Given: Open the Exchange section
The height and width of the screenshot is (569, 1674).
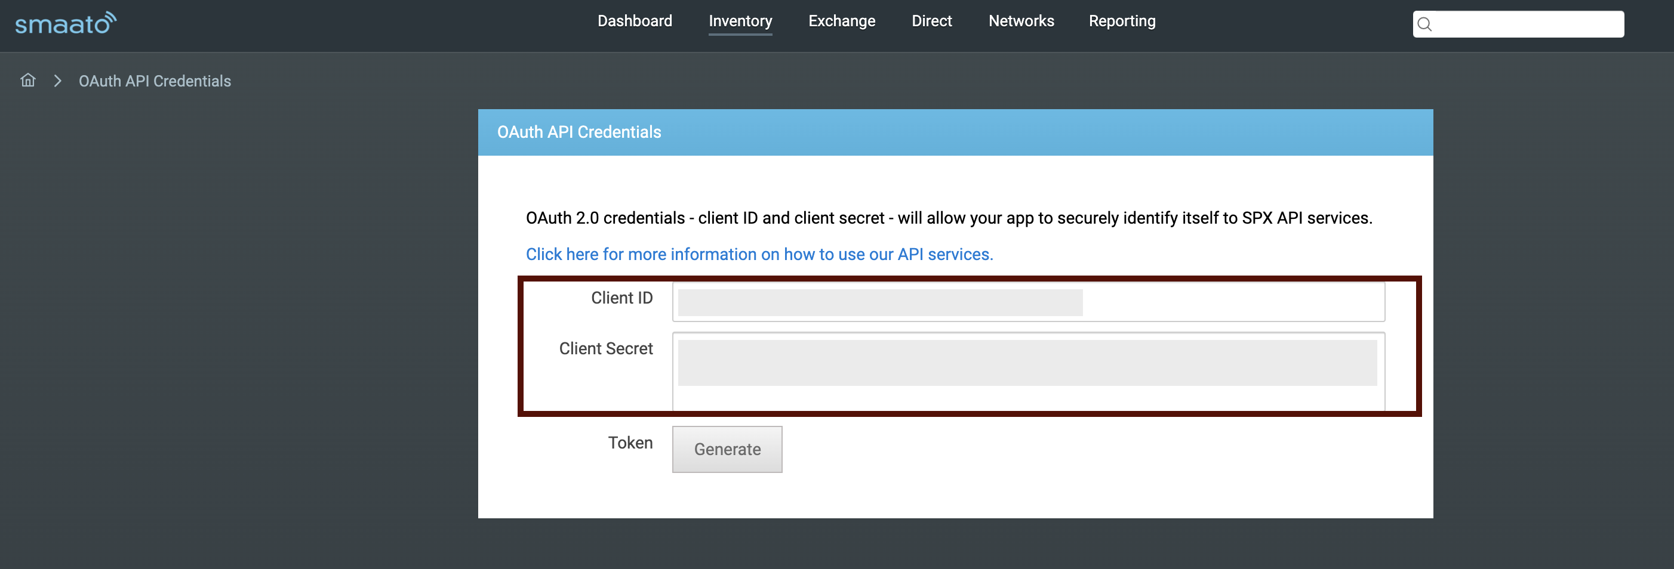Looking at the screenshot, I should [842, 20].
